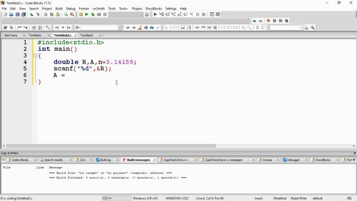Open the Code::Blocks log tab
The image size is (357, 201).
[x=20, y=160]
